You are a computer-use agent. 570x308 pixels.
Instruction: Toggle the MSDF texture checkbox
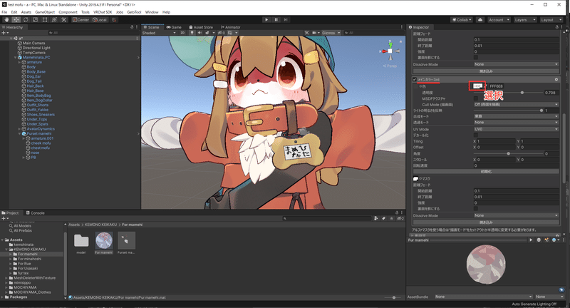click(476, 98)
